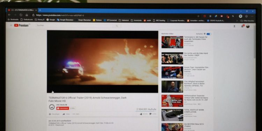Open TOTAL IDIOTS AT WORK COMPILATION thumbnail
This screenshot has width=262, height=131.
[172, 115]
